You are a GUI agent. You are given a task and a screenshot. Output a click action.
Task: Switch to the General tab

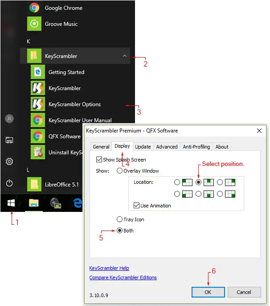click(x=101, y=147)
